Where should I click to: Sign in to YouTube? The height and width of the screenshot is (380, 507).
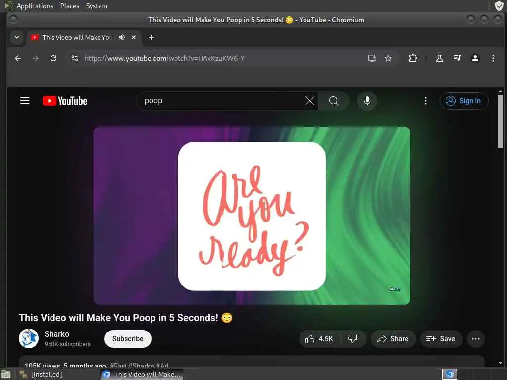[463, 101]
